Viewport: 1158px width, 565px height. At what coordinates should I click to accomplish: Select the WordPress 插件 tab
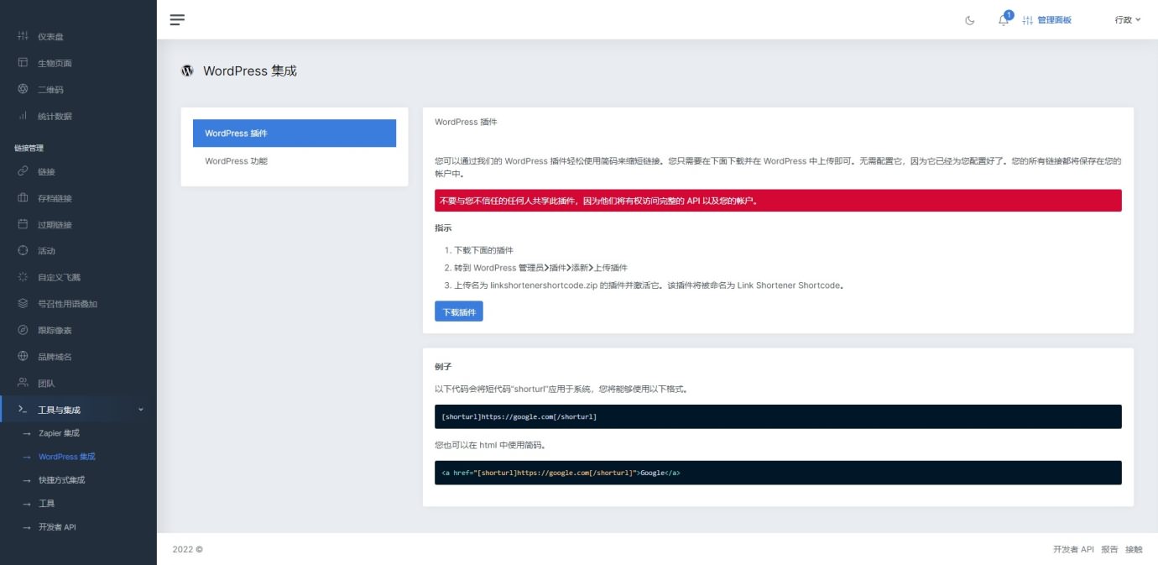coord(295,133)
